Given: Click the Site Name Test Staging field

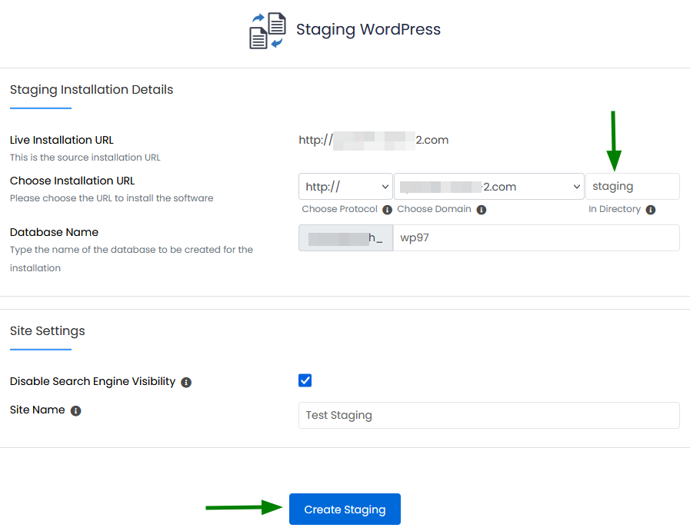Looking at the screenshot, I should point(489,415).
